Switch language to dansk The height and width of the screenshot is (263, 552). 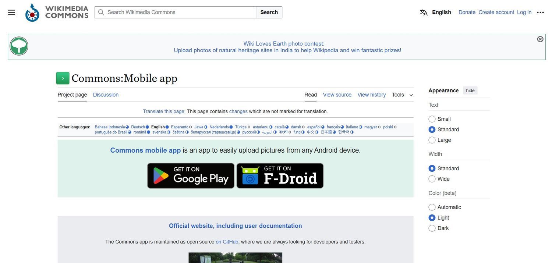point(296,127)
